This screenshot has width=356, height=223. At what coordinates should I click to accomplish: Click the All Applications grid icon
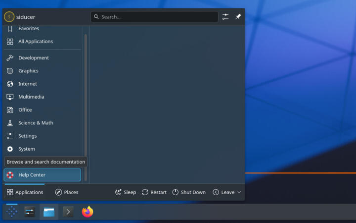click(x=10, y=42)
